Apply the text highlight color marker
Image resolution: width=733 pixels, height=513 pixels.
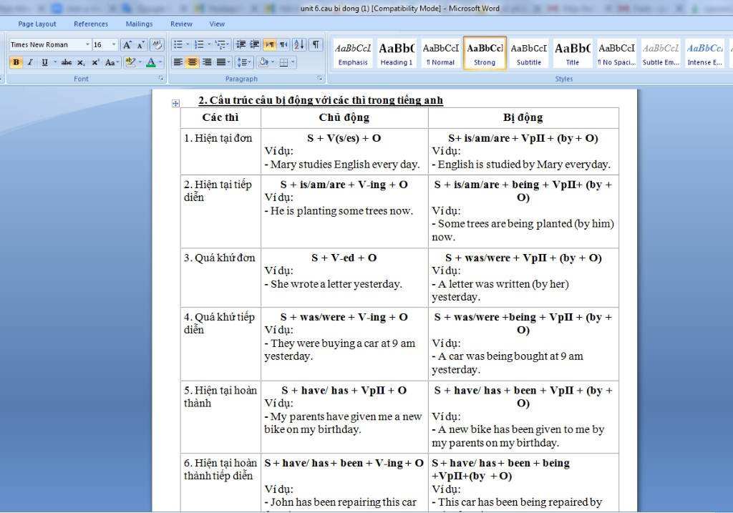130,62
